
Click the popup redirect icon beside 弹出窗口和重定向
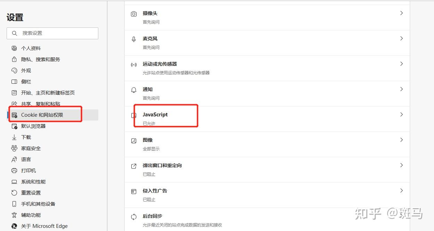134,165
